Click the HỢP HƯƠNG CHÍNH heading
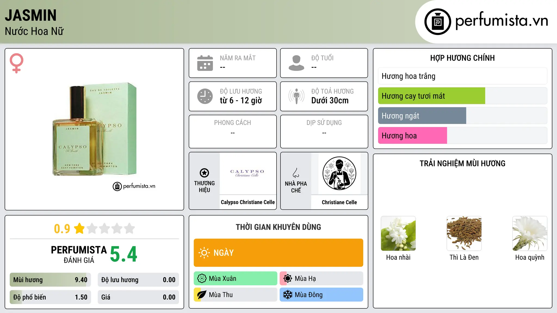This screenshot has height=313, width=557. pyautogui.click(x=462, y=58)
